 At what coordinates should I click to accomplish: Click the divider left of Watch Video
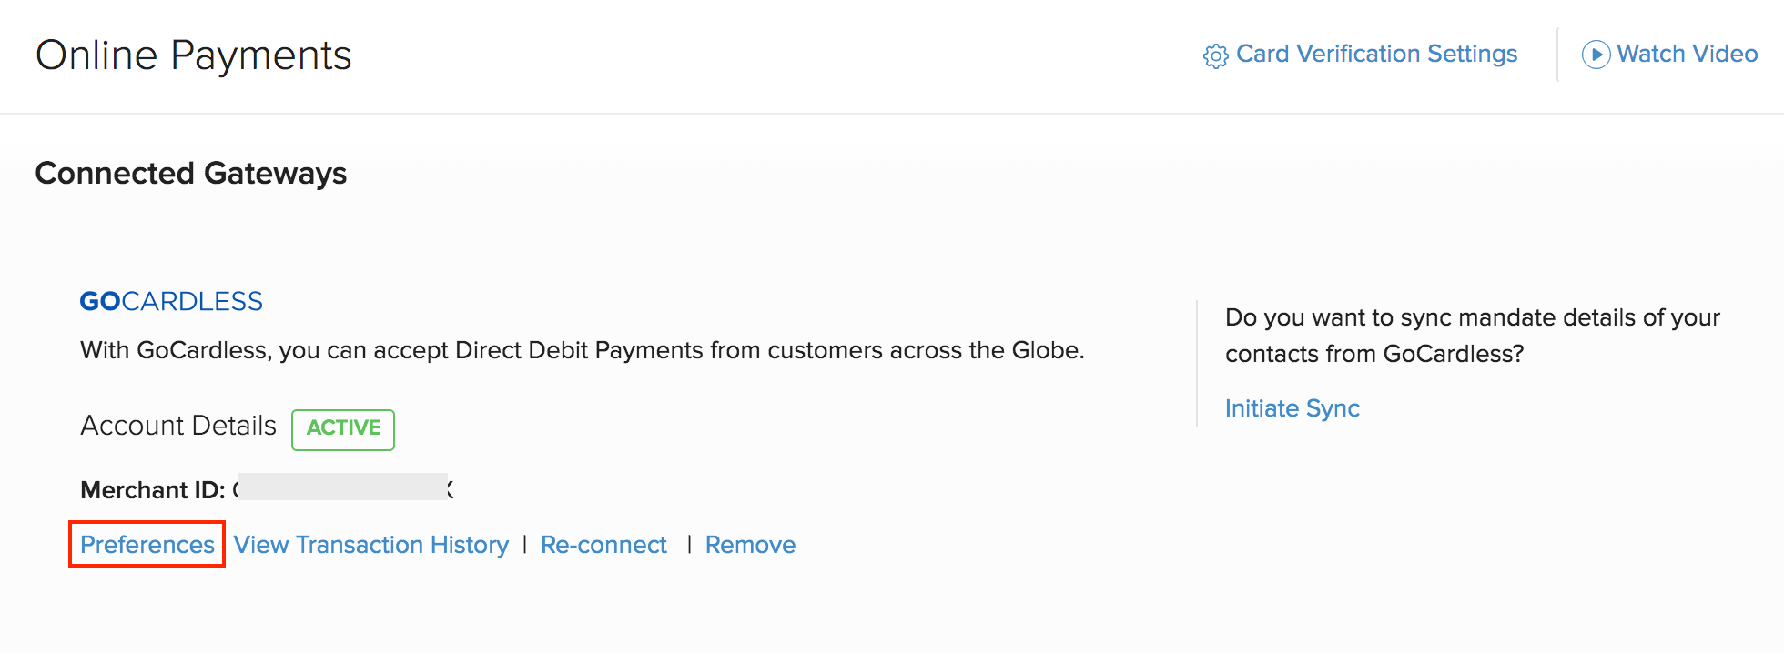coord(1557,55)
